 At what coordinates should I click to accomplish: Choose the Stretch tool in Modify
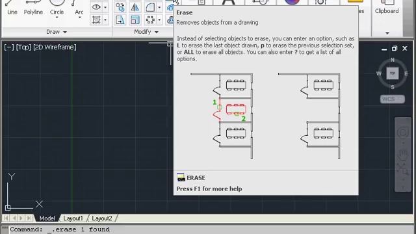click(x=120, y=20)
